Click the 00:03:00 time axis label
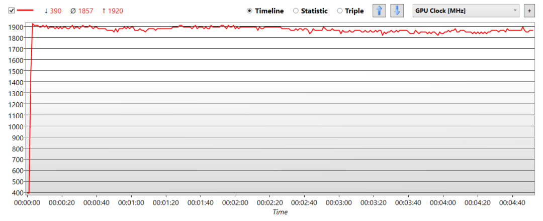Screen dimensions: 543x221 point(339,202)
